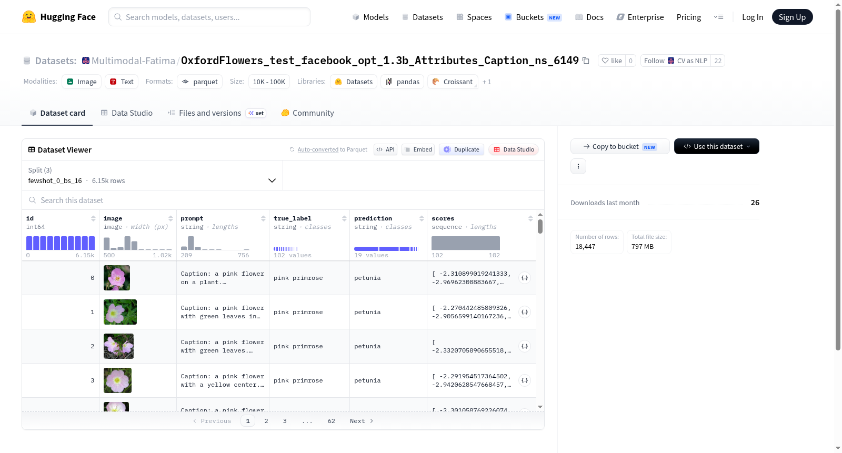Click the 10K - 100K size tag
The height and width of the screenshot is (453, 842).
click(x=269, y=82)
